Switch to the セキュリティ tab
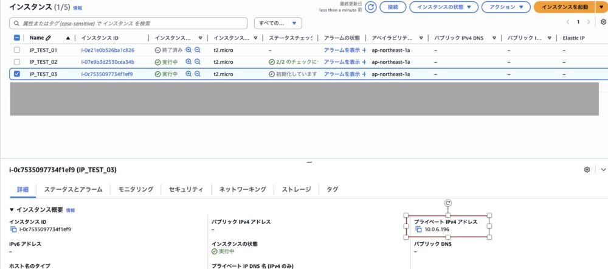This screenshot has width=608, height=269. click(x=185, y=190)
